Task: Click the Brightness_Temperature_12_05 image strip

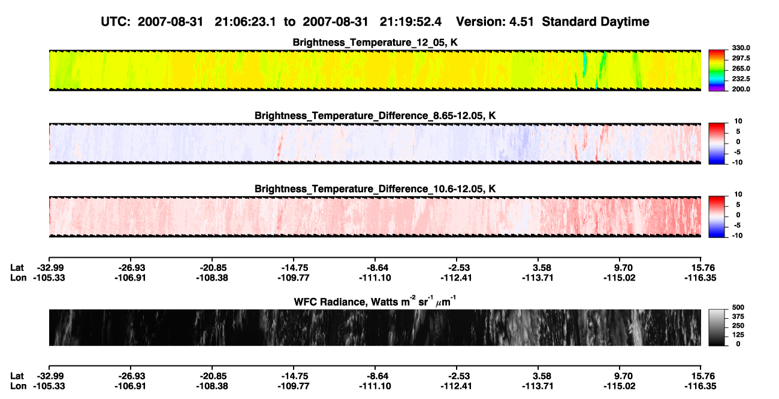Action: tap(375, 70)
